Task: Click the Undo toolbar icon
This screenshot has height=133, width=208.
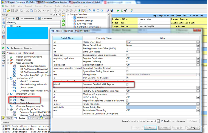Action: 44,11
